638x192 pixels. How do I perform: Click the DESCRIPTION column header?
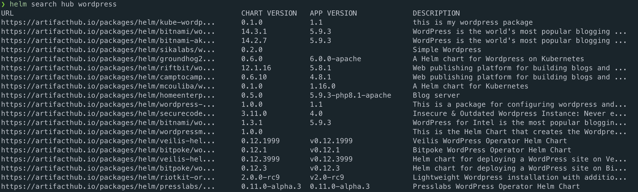[x=436, y=13]
